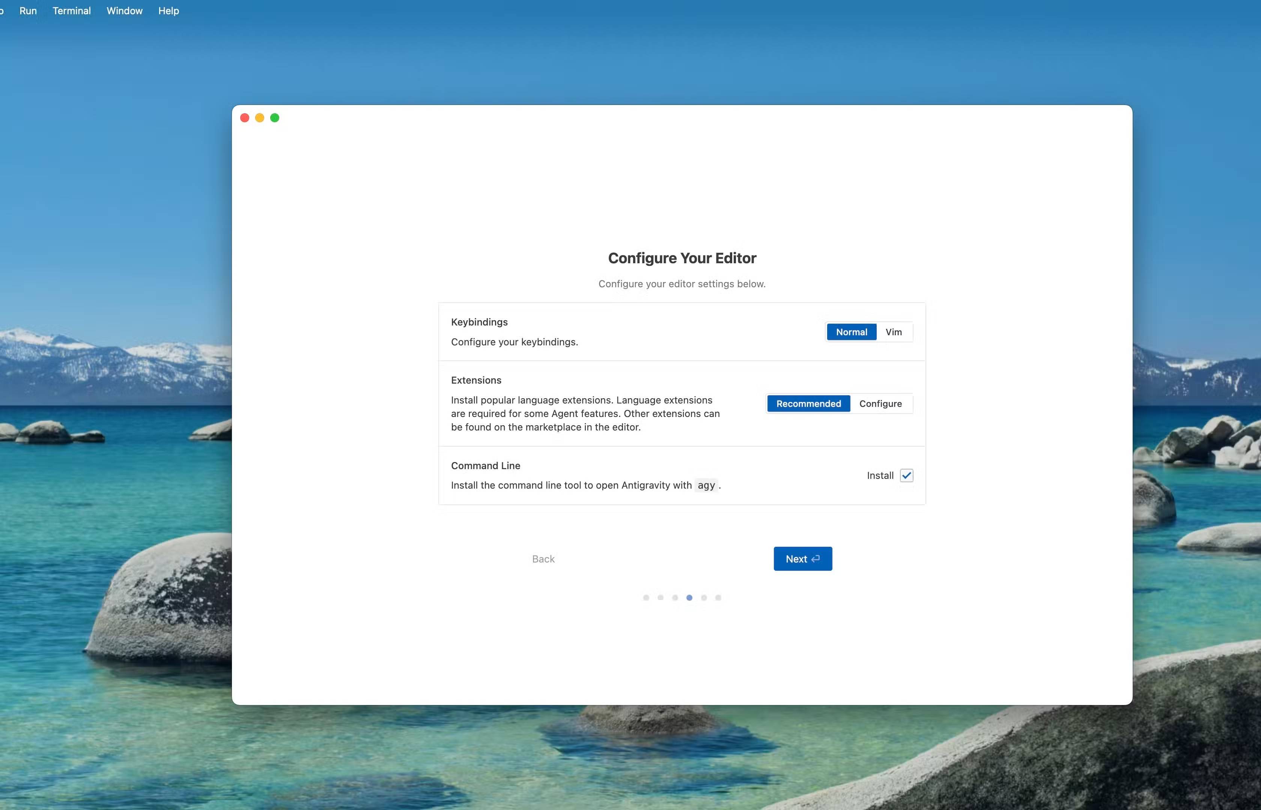Screen dimensions: 1261x810
Task: Open the Help menu
Action: click(169, 10)
